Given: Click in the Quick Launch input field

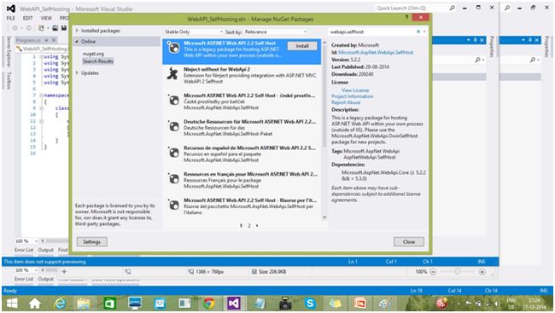Looking at the screenshot, I should coord(412,8).
